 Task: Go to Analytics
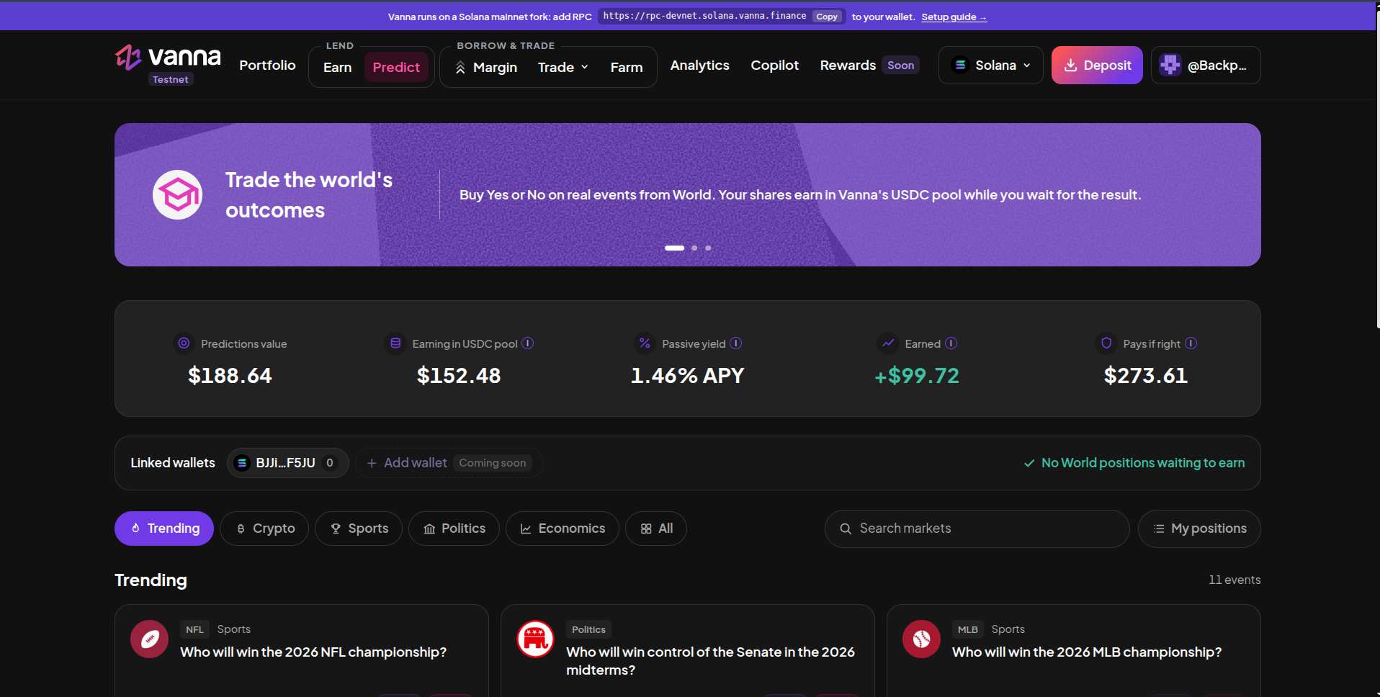click(x=699, y=65)
